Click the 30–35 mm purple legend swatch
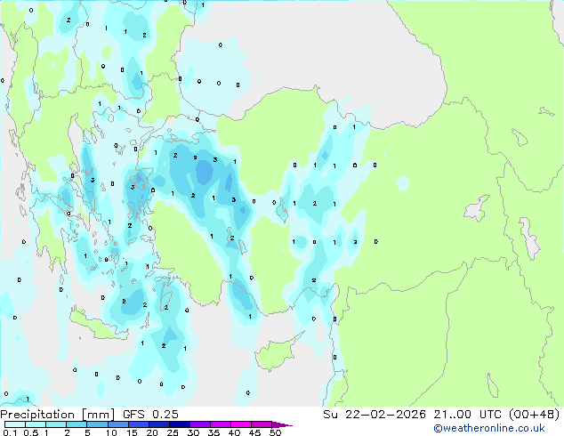The height and width of the screenshot is (436, 564). pyautogui.click(x=200, y=424)
